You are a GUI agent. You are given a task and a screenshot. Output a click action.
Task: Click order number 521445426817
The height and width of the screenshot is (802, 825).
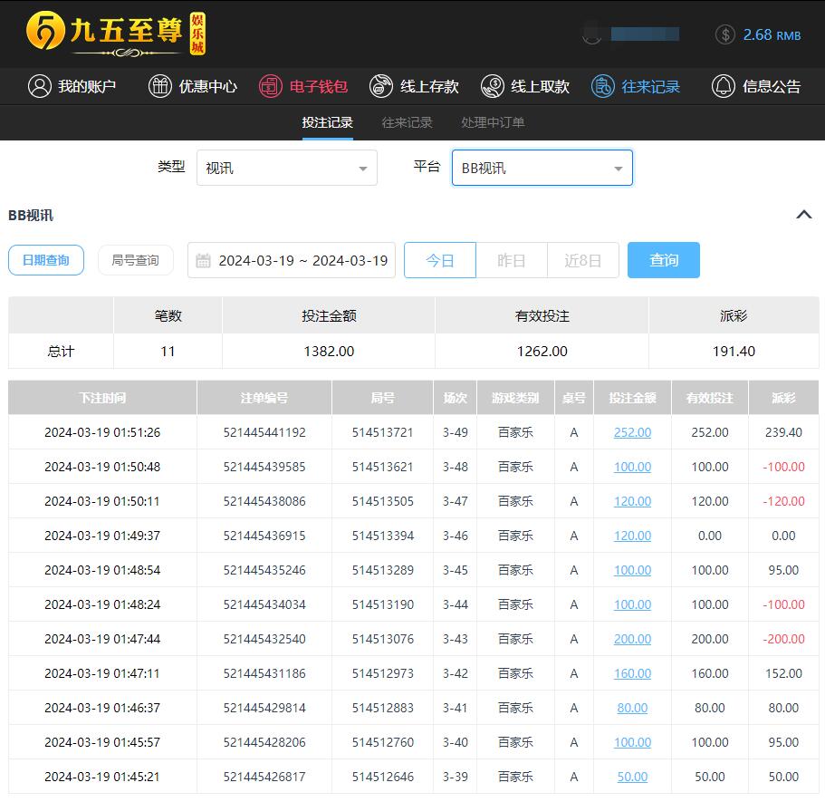264,777
